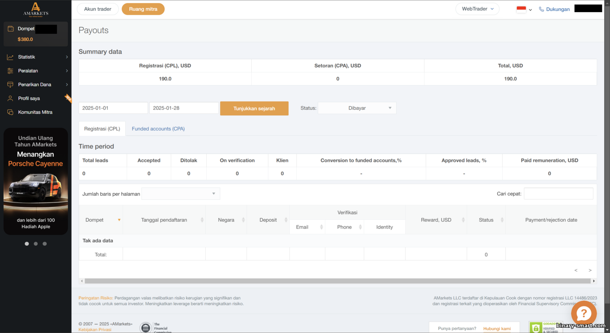Click the Penarikan Dana withdrawal icon
Screen dimensions: 610x333
click(10, 85)
